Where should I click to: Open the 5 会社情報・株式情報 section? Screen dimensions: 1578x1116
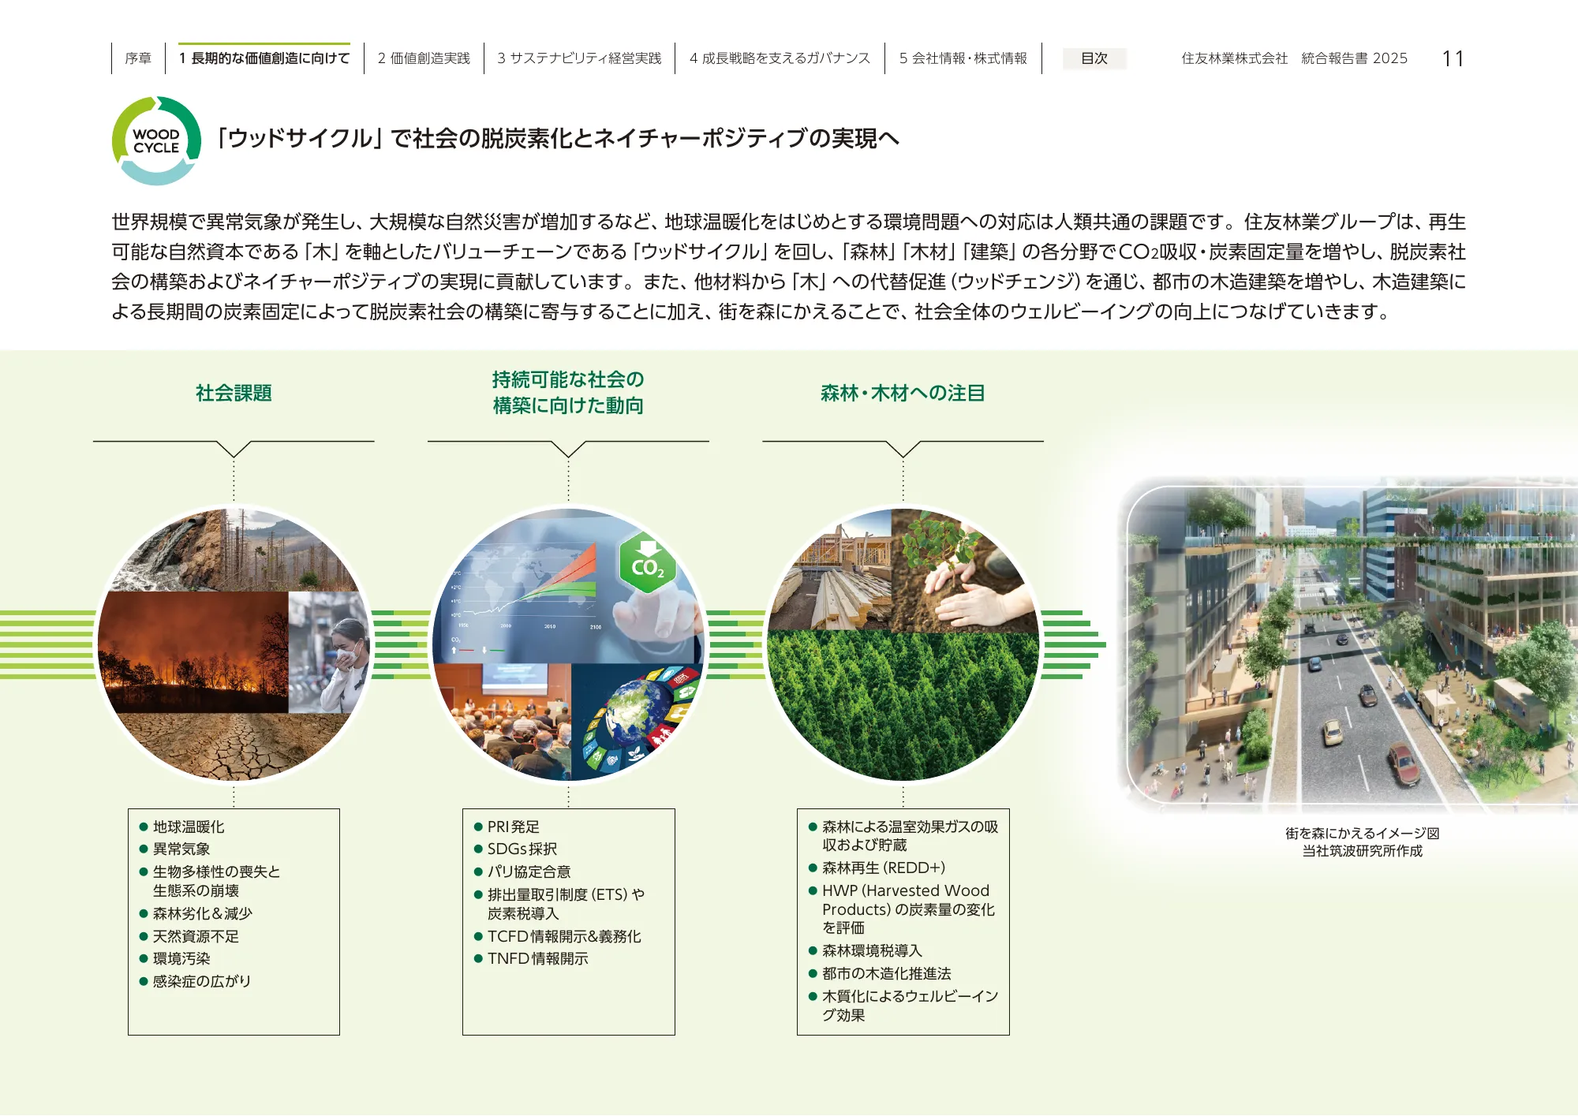coord(963,57)
